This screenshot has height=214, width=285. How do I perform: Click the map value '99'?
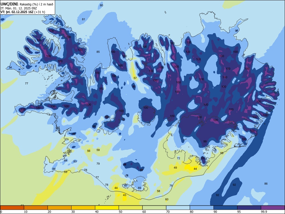tap(205, 142)
